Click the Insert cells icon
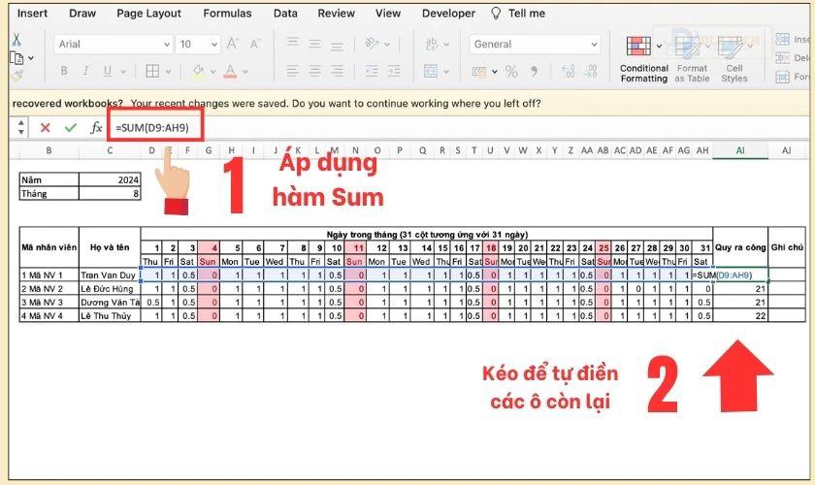Screen dimensions: 815x485 tap(782, 40)
